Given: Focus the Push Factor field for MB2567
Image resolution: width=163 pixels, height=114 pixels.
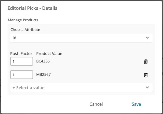Looking at the screenshot, I should pos(22,75).
